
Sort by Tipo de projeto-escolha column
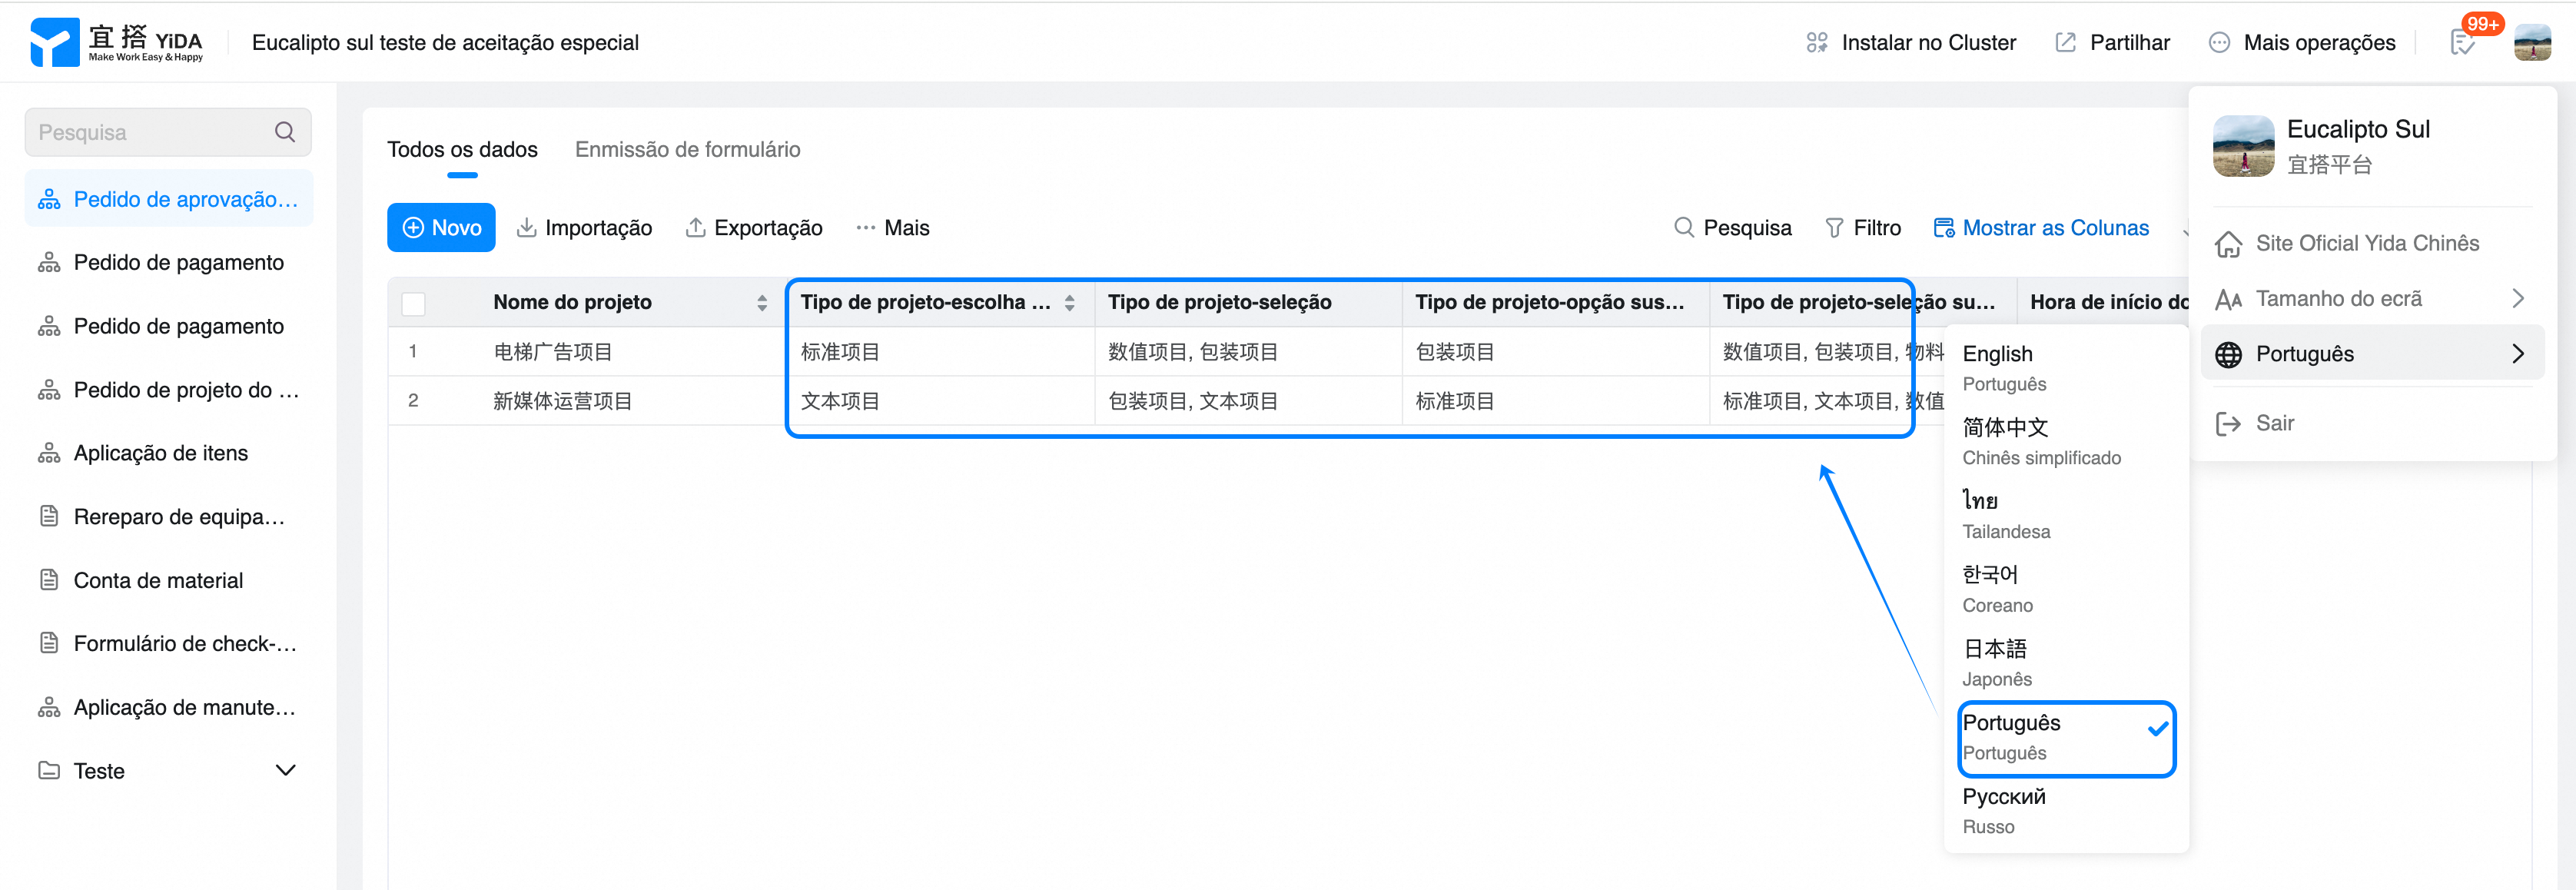(x=1069, y=303)
